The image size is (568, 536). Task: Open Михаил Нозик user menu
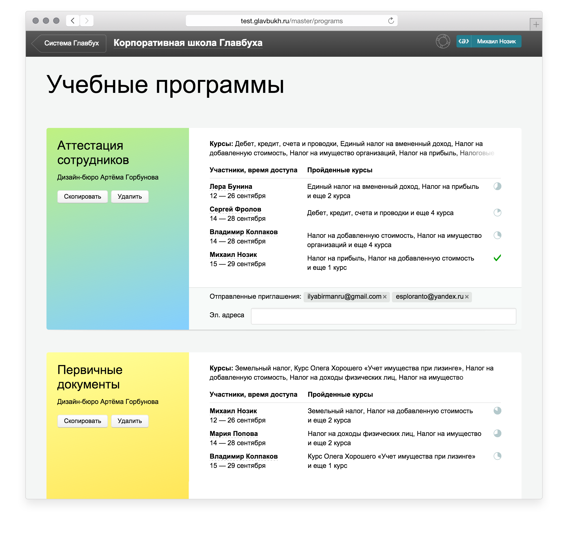point(496,42)
